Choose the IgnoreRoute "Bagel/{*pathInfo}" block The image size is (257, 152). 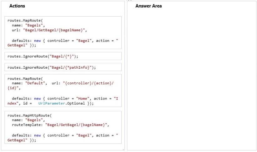click(x=63, y=67)
